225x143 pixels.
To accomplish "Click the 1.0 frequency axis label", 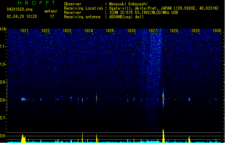I will coord(3,64).
